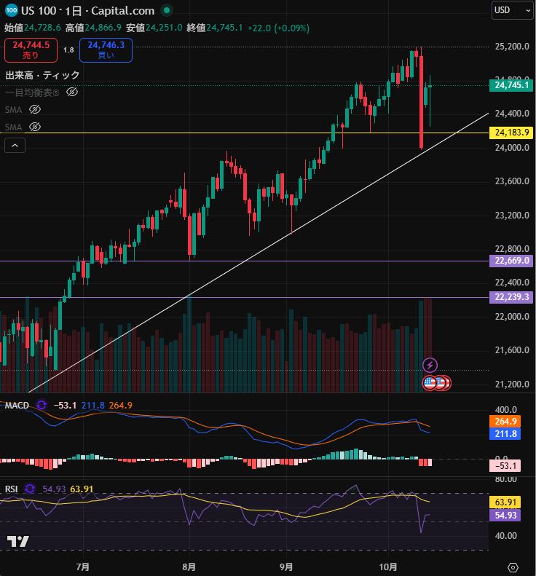Open the TradingView logo link

(x=17, y=542)
